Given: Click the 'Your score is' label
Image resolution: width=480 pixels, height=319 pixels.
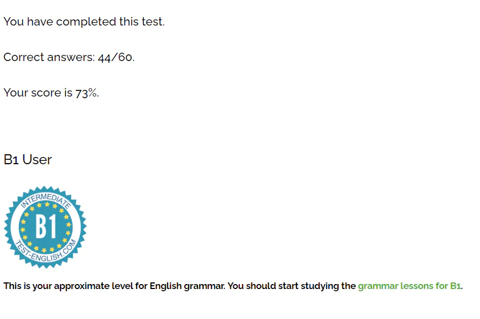Looking at the screenshot, I should pyautogui.click(x=38, y=93).
